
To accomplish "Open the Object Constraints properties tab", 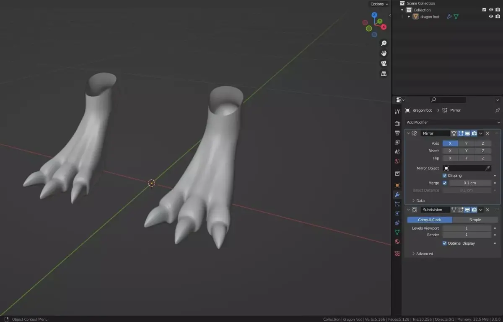I will tap(397, 222).
